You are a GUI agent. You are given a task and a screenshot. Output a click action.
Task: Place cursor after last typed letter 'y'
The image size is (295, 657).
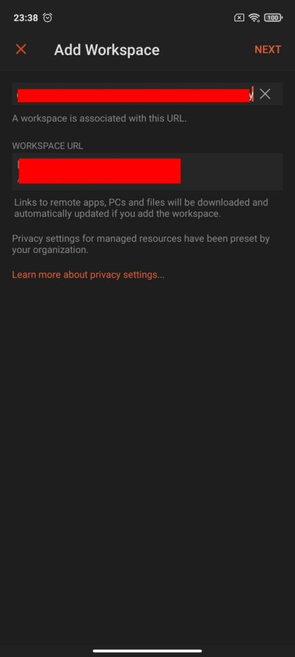point(253,95)
